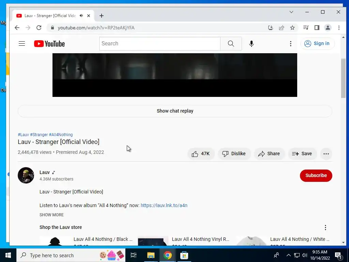Open more actions ellipsis beside Save
Image resolution: width=349 pixels, height=262 pixels.
326,154
